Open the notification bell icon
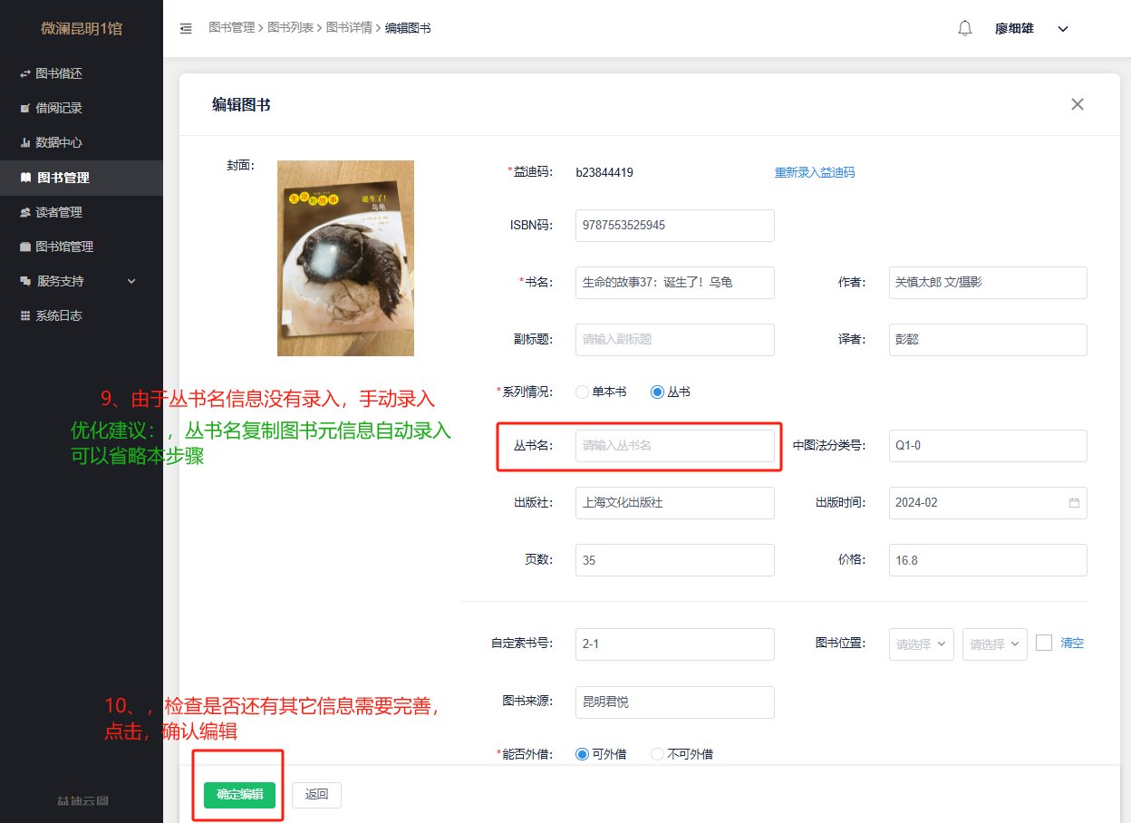The image size is (1131, 823). (965, 28)
